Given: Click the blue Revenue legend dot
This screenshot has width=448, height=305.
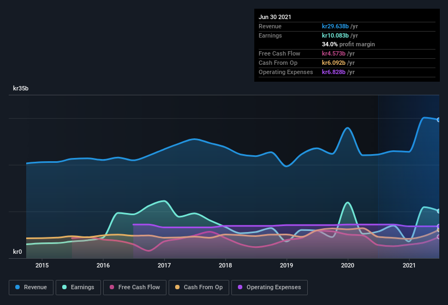Looking at the screenshot, I should pos(17,287).
